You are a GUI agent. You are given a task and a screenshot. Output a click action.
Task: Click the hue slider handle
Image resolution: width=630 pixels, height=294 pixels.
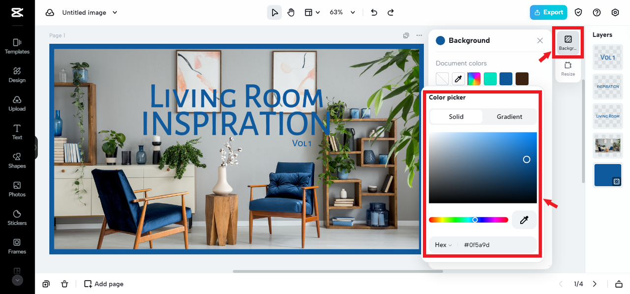(475, 220)
